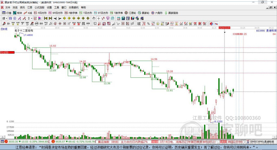Viewport: 277px width, 150px height.
Task: Expand the candlestick style dropdown arrow
Action: pyautogui.click(x=32, y=18)
